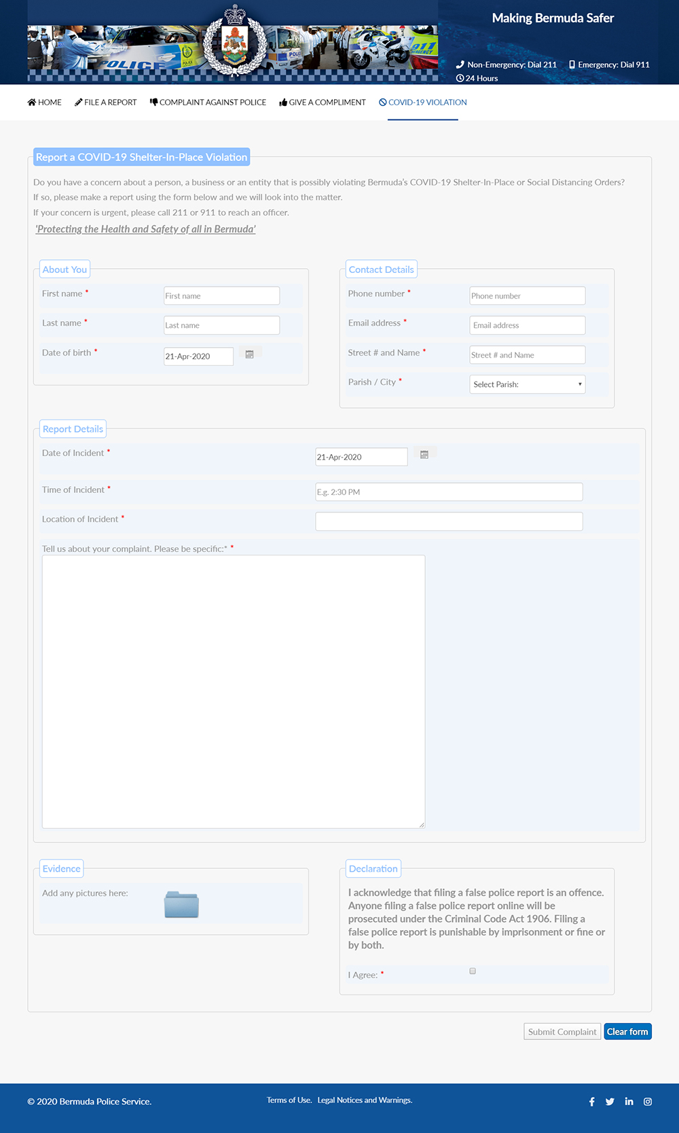Open the Date of Incident calendar picker
This screenshot has width=679, height=1133.
pyautogui.click(x=424, y=455)
